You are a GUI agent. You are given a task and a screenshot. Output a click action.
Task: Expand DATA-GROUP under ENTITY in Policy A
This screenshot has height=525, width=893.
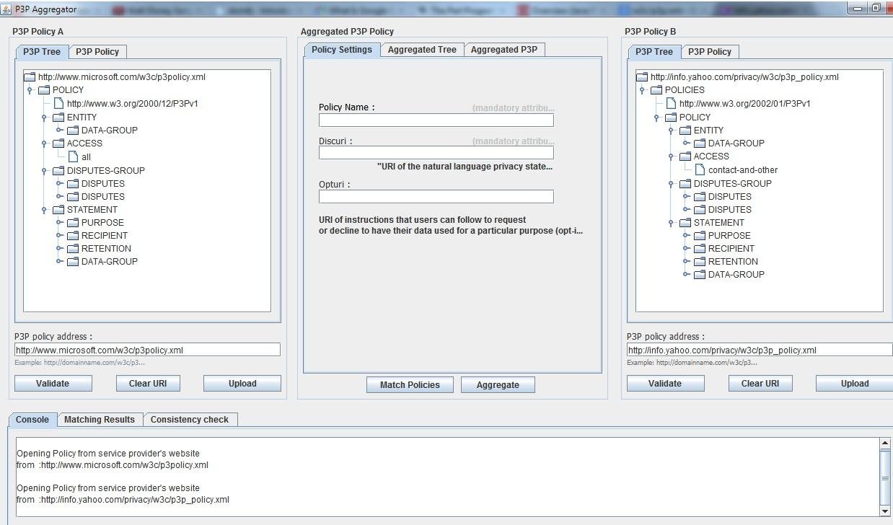(59, 131)
